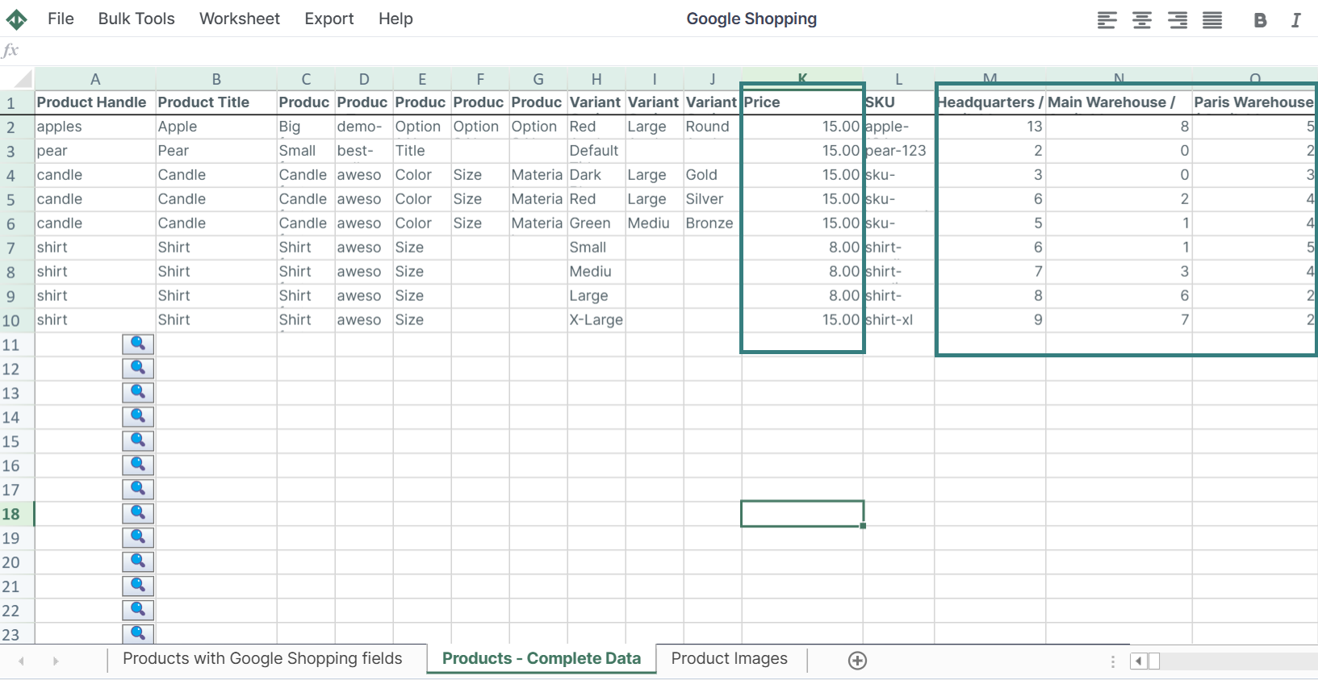Click the search icon in row 18
This screenshot has height=680, width=1318.
point(138,514)
